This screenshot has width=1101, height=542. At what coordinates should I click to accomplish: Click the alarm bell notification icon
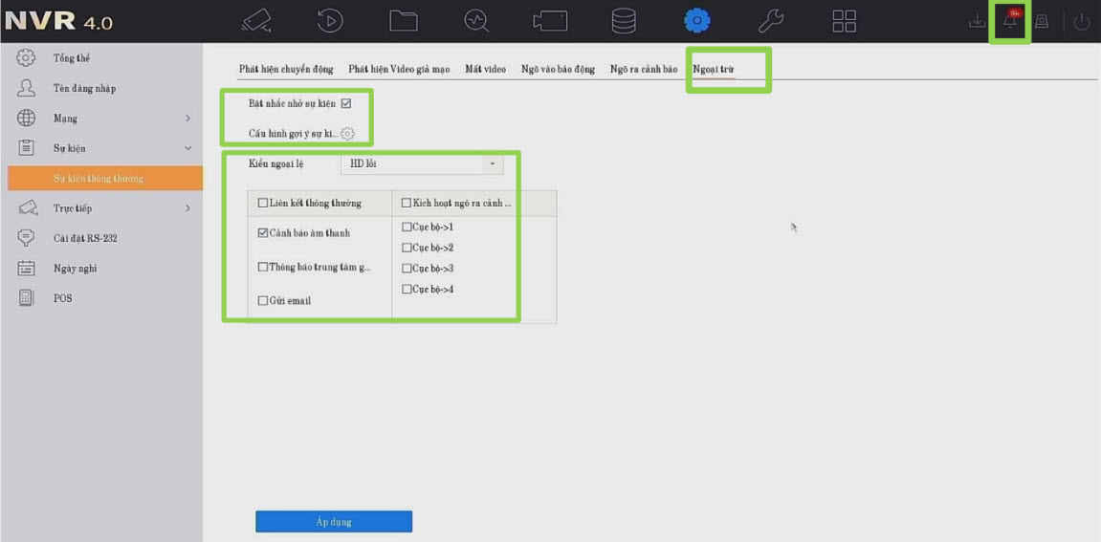1010,21
